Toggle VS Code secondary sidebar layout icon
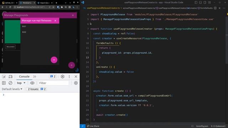The image size is (228, 128). point(205,2)
